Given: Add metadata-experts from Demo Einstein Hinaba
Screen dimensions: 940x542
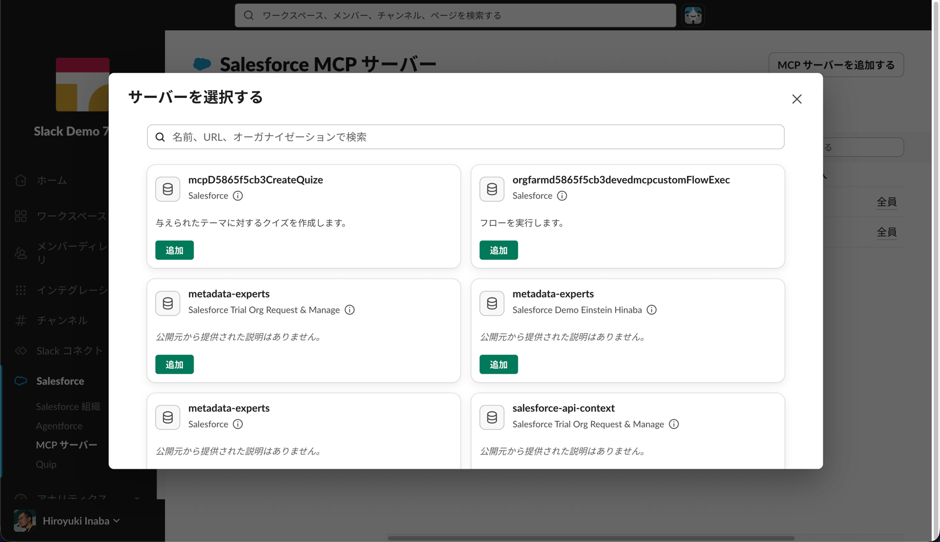Looking at the screenshot, I should [499, 364].
